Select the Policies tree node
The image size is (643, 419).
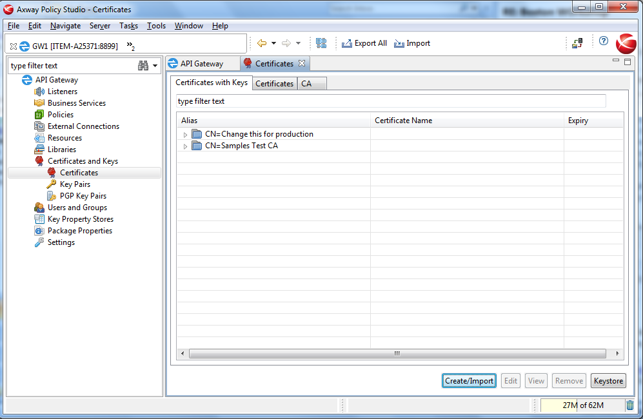pos(60,114)
